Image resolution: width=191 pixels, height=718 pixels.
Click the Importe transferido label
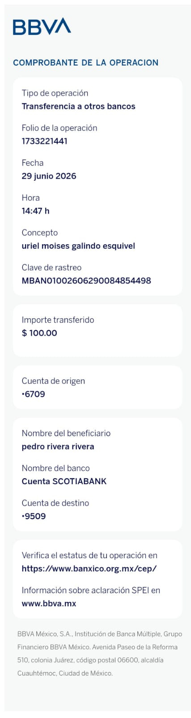coord(58,320)
